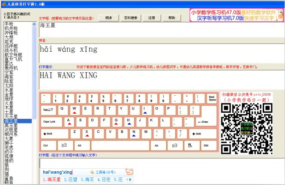Click the Enter key on virtual keyboard
Viewport: 285px width, 185px height.
tap(206, 121)
